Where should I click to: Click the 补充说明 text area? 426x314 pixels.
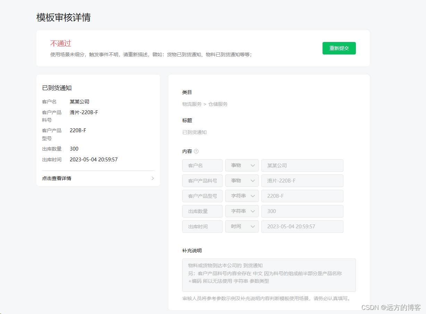click(x=269, y=275)
